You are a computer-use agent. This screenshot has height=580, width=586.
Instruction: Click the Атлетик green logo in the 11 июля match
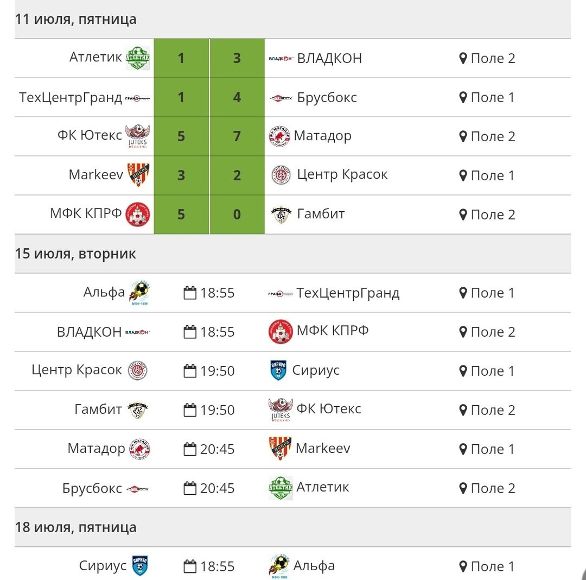click(137, 58)
